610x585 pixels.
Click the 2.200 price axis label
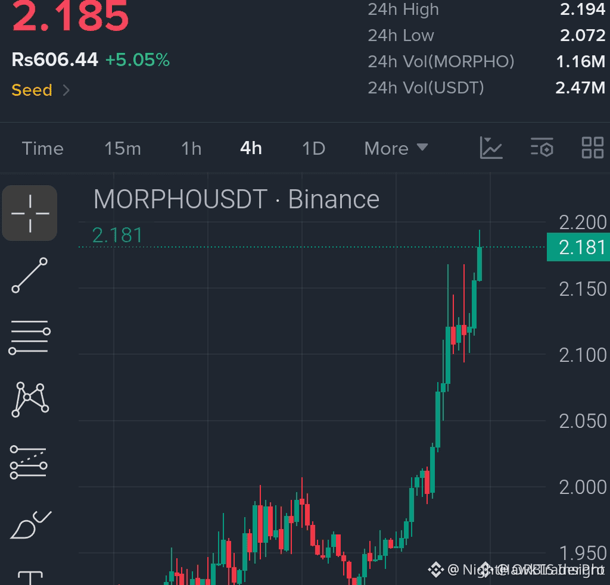[x=583, y=223]
